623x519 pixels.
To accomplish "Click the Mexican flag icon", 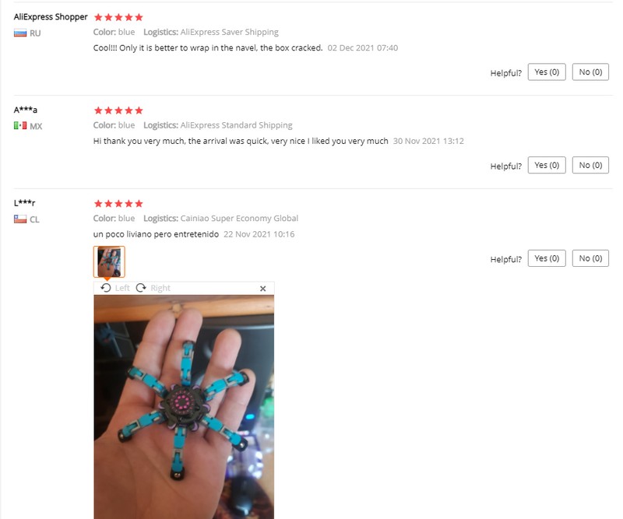I will point(20,126).
